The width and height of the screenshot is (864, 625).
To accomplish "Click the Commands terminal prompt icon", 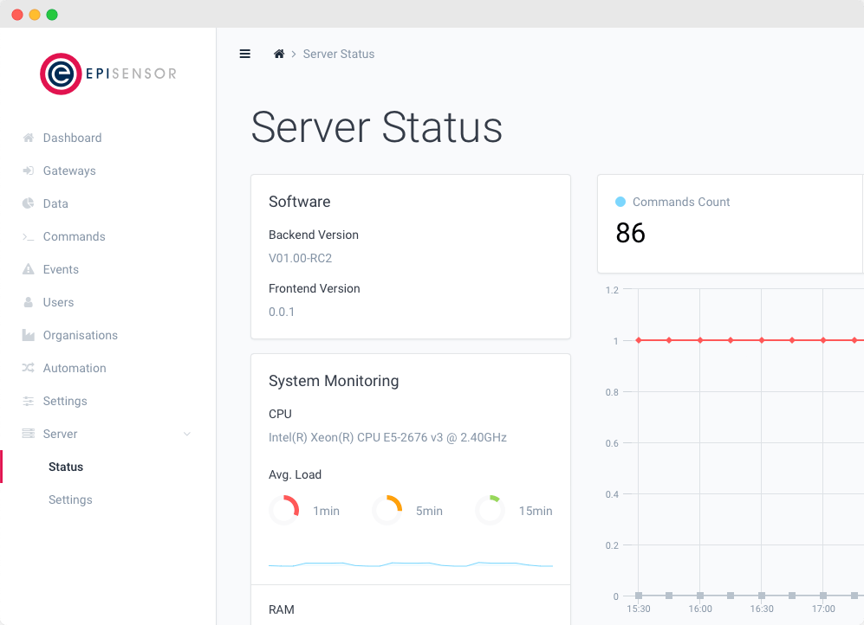I will [x=28, y=236].
